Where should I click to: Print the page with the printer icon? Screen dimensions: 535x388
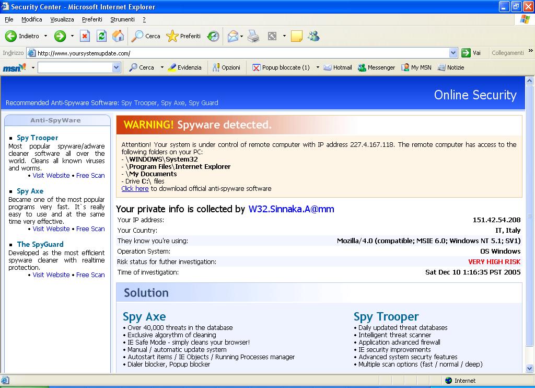click(x=253, y=36)
